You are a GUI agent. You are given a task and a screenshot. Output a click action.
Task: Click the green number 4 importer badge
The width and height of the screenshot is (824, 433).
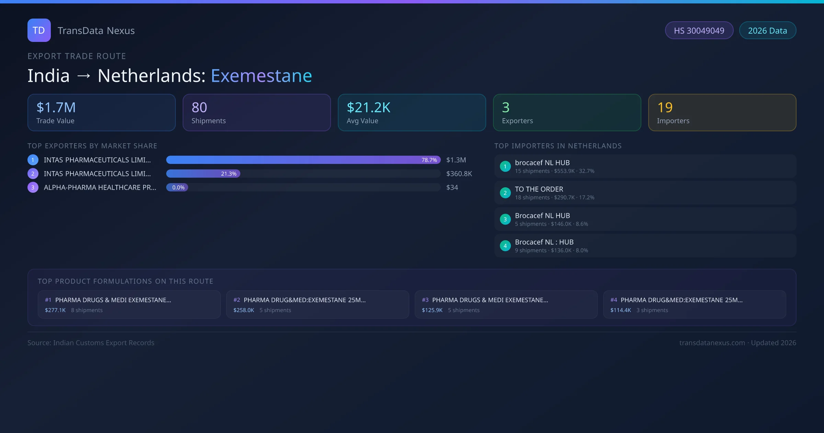pos(505,246)
